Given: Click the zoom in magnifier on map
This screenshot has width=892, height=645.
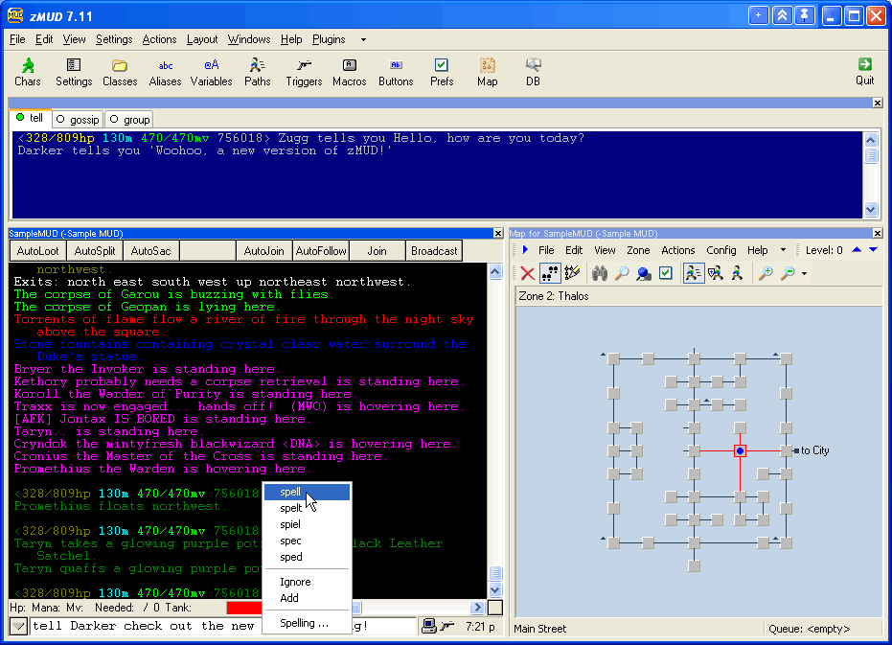Looking at the screenshot, I should (766, 273).
